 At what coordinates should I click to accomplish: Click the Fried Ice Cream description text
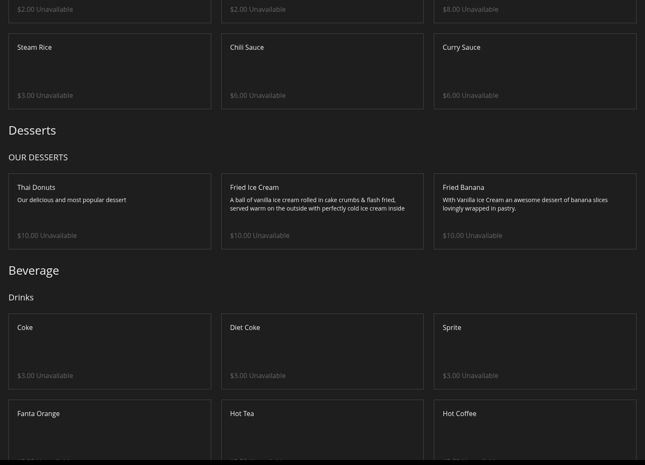(317, 204)
